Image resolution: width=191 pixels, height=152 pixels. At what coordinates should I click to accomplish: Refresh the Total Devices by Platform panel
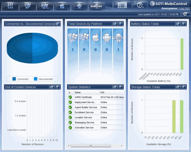(115, 24)
